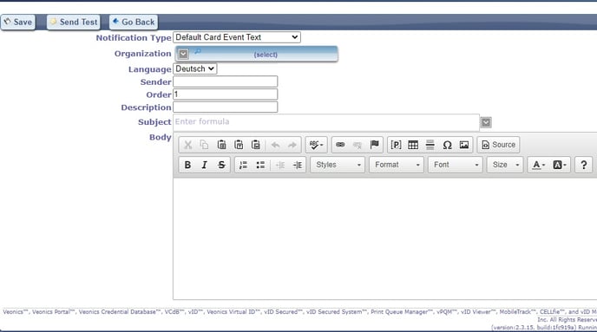Insert horizontal line in body
Screen dimensions: 597x332
pyautogui.click(x=430, y=145)
